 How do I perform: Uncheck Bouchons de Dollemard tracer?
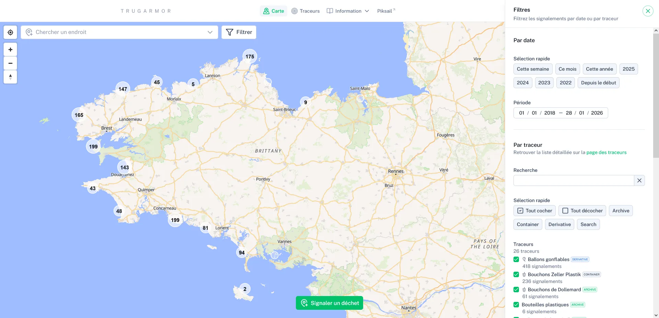point(516,290)
